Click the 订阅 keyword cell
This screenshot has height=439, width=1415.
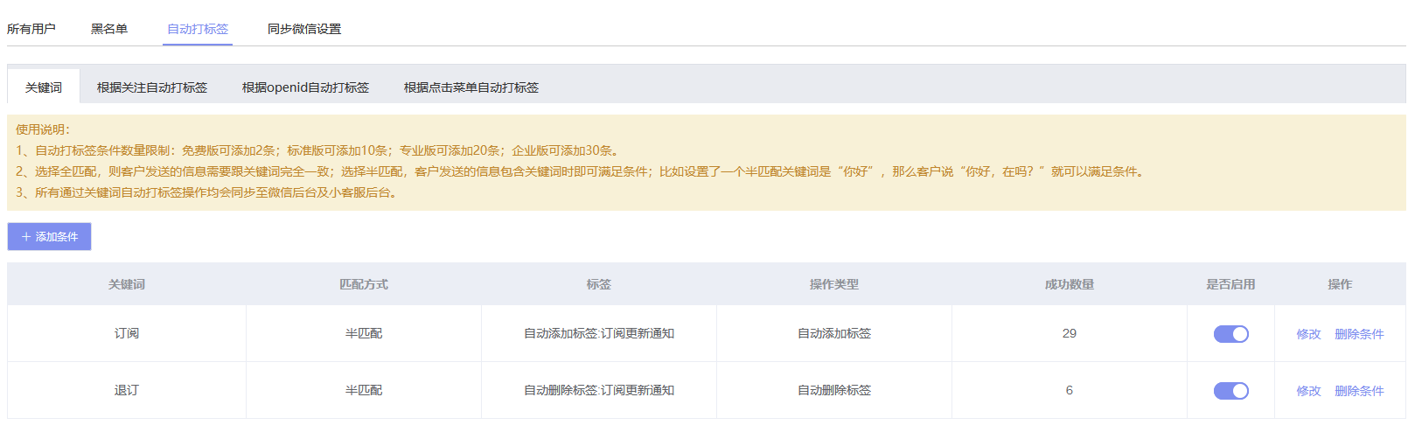127,333
